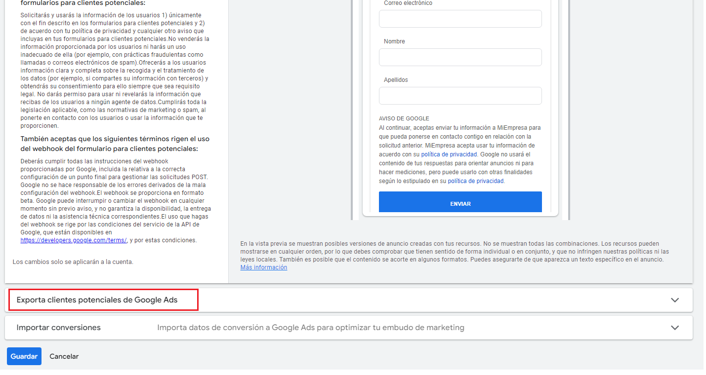Select the Apellidos input box
The image size is (706, 375).
(x=460, y=96)
